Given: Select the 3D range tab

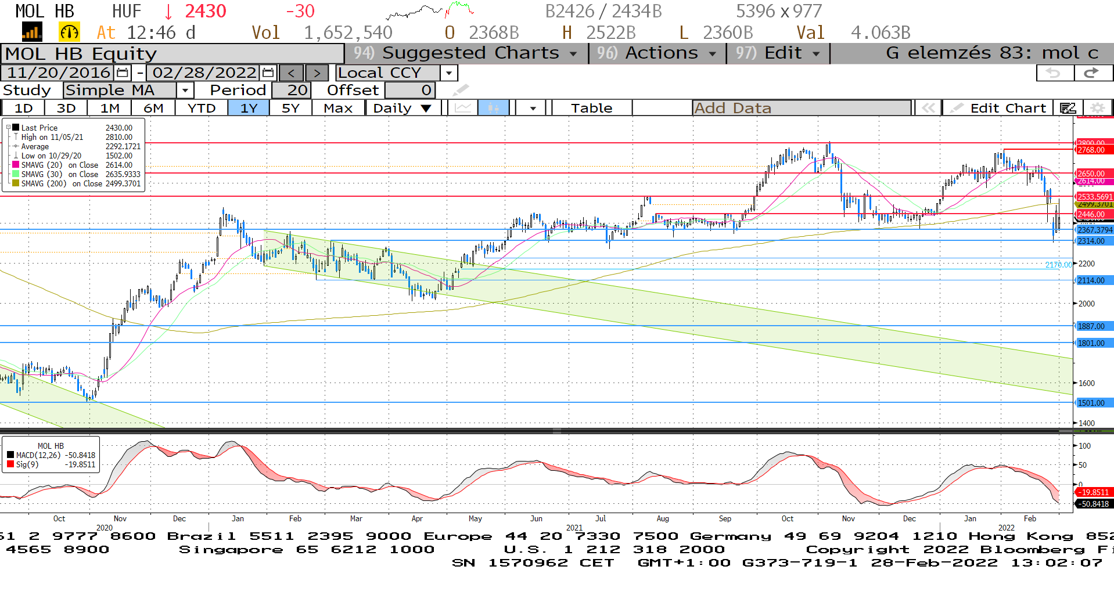Looking at the screenshot, I should [66, 108].
